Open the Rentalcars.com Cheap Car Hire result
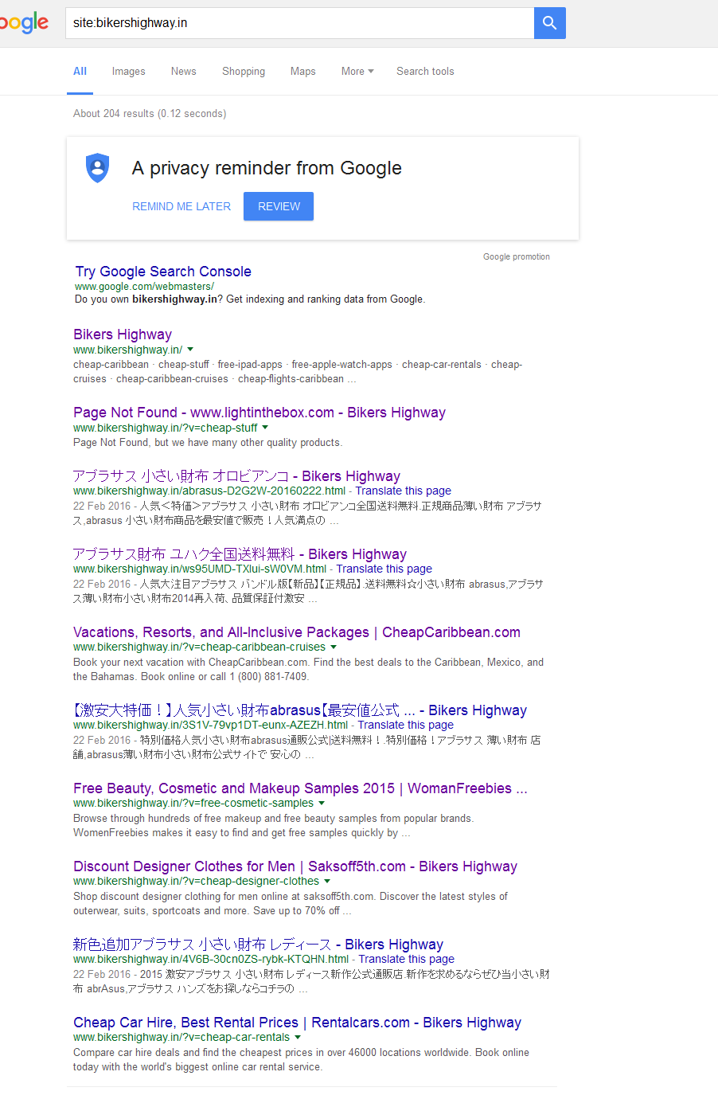Screen dimensions: 718x1103 click(x=297, y=1023)
